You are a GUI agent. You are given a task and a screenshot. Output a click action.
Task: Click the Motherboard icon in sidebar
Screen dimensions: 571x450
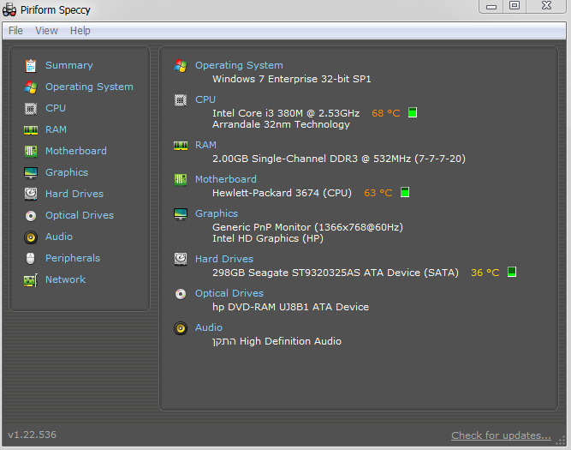pyautogui.click(x=31, y=151)
